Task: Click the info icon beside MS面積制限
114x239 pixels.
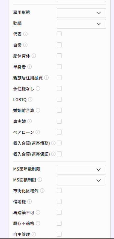Action: click(40, 180)
